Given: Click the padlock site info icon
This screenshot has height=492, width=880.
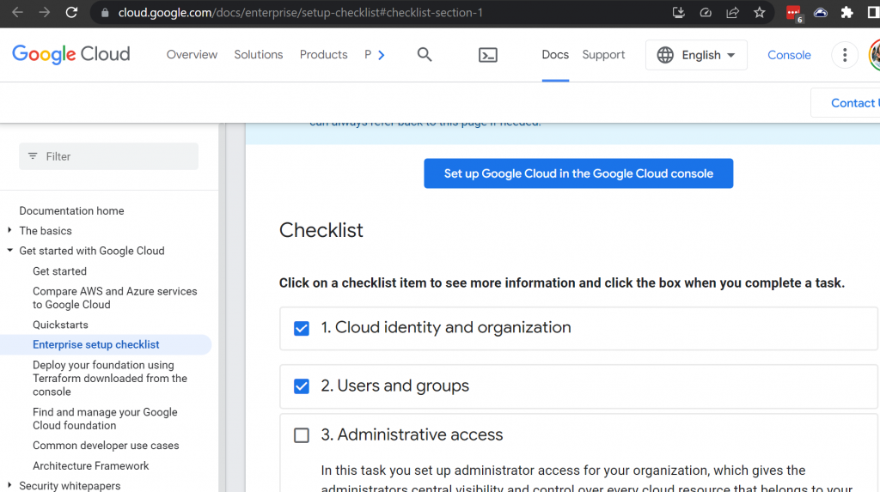Looking at the screenshot, I should tap(104, 12).
